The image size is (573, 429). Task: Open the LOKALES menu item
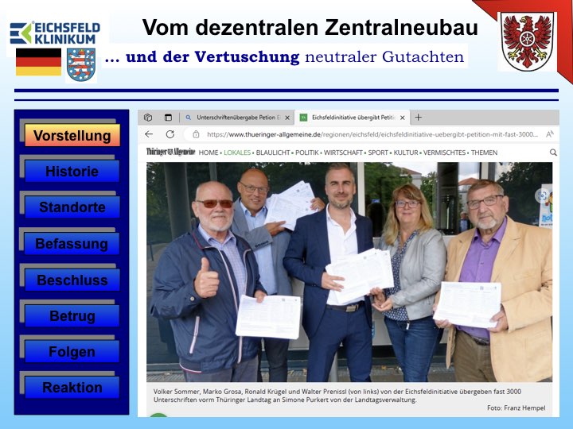point(236,153)
